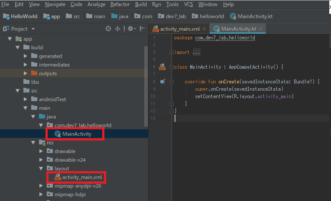Open the Edit menu
Viewport: 331px width, 201px height.
pyautogui.click(x=19, y=4)
